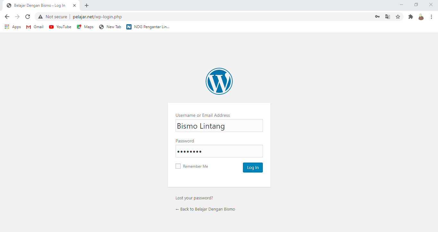Open the NDG Pengantar Linux bookmark

tap(148, 27)
